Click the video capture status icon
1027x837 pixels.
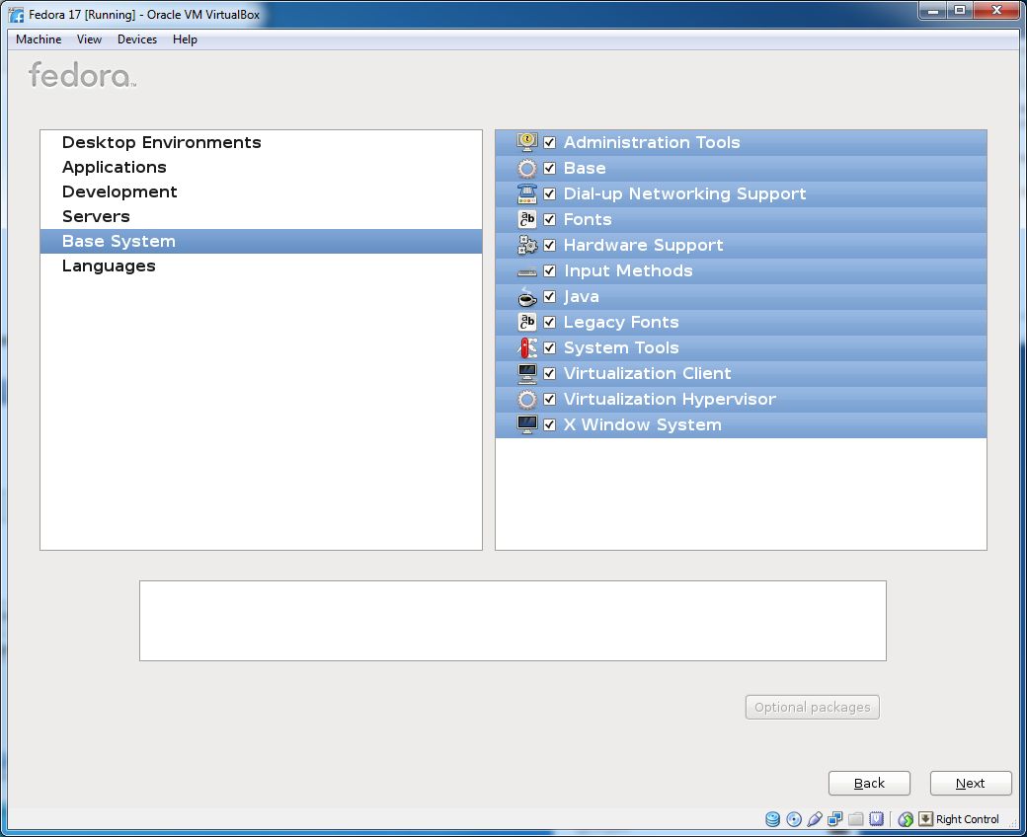pos(876,818)
